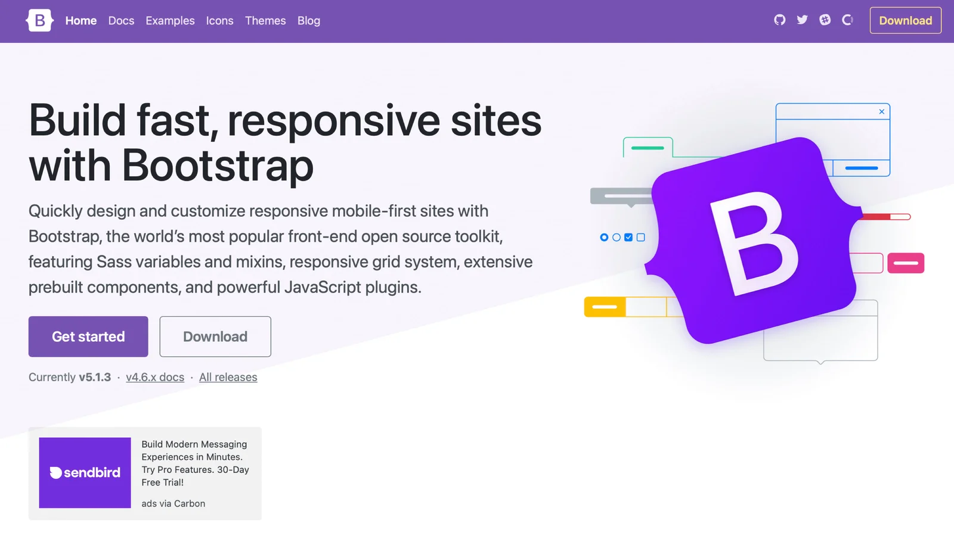954x536 pixels.
Task: Click the Download button in the navbar
Action: (905, 21)
